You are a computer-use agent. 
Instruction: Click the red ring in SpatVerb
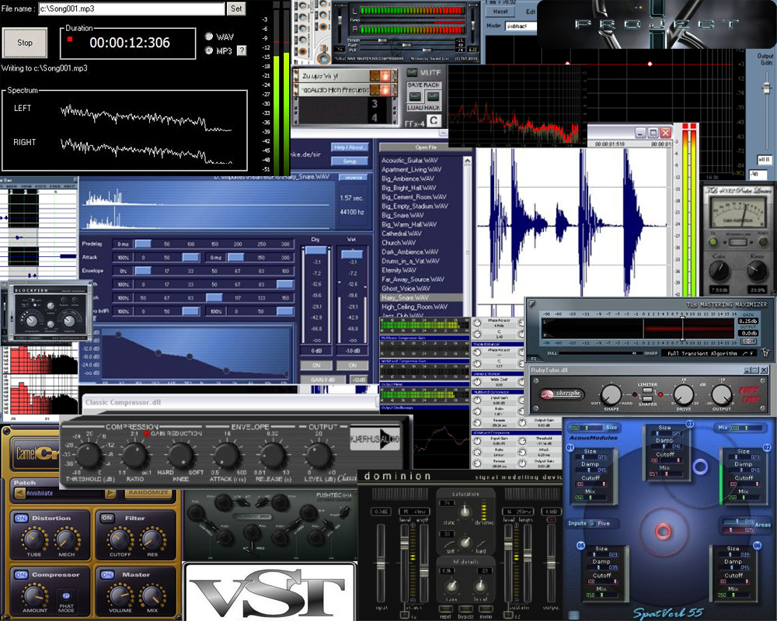click(x=663, y=531)
